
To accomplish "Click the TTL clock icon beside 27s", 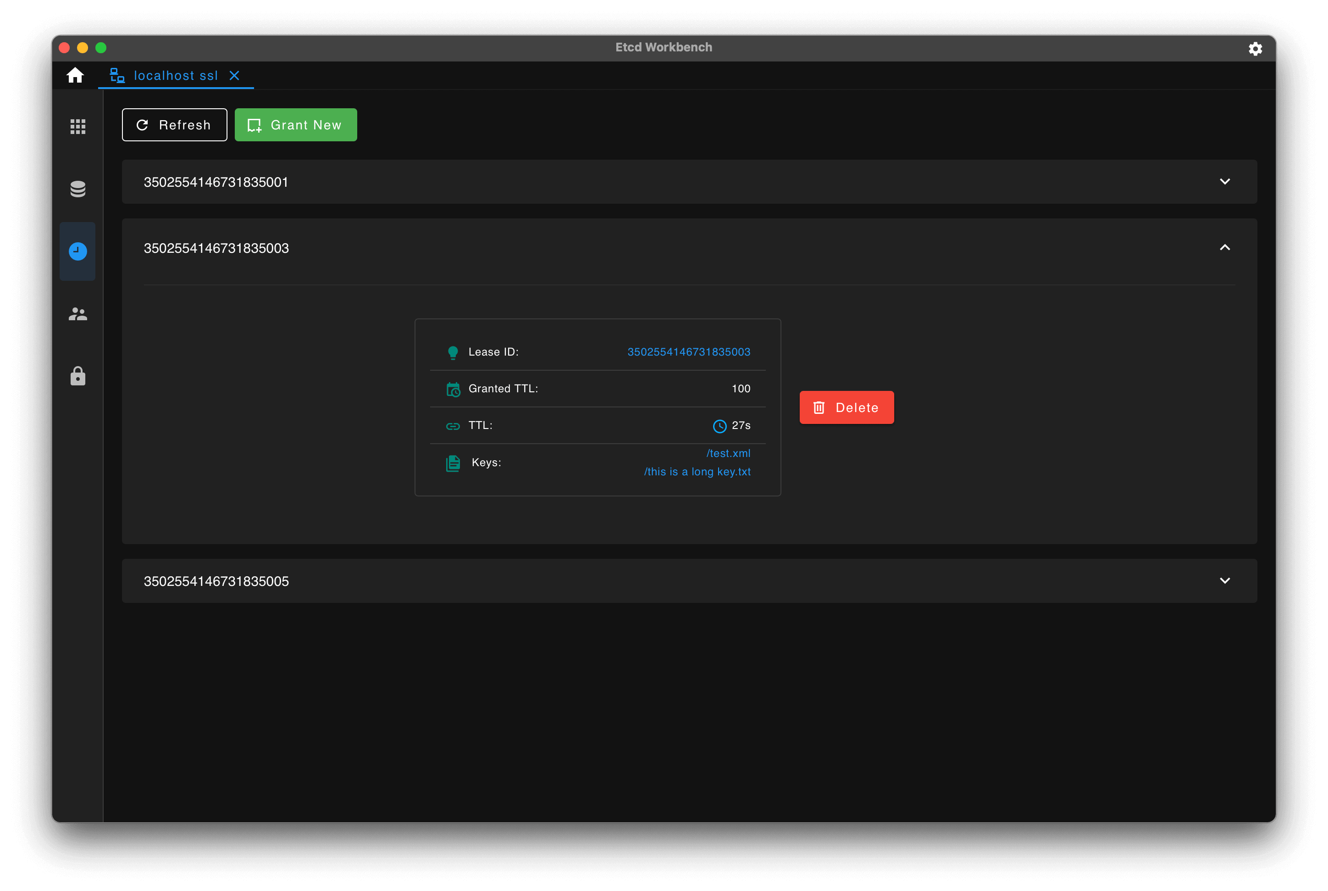I will point(719,426).
